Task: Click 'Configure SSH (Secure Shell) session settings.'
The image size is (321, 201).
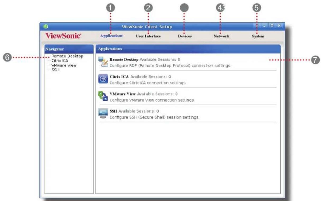Action: (154, 117)
